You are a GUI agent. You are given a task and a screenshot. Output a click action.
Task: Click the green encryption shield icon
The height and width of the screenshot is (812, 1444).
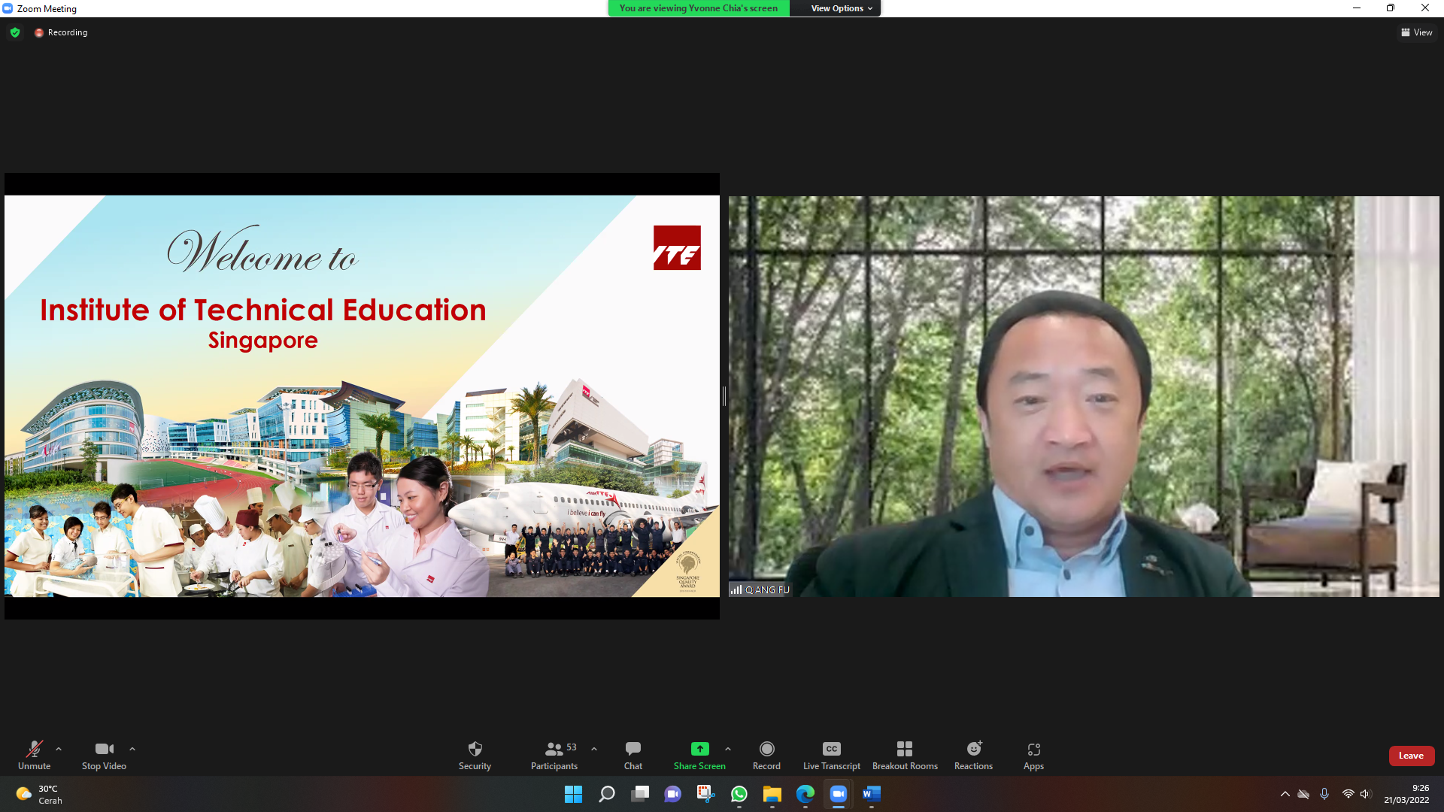click(15, 32)
